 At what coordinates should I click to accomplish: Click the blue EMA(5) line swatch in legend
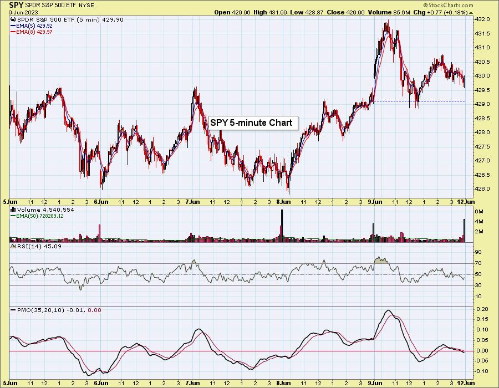13,25
